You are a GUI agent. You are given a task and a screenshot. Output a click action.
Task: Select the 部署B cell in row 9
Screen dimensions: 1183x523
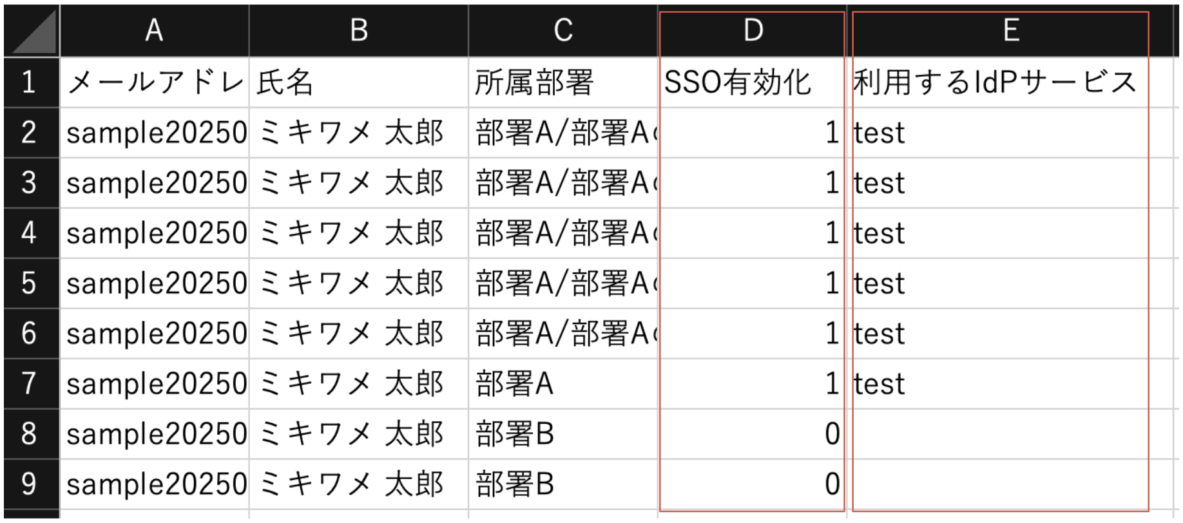pos(563,484)
